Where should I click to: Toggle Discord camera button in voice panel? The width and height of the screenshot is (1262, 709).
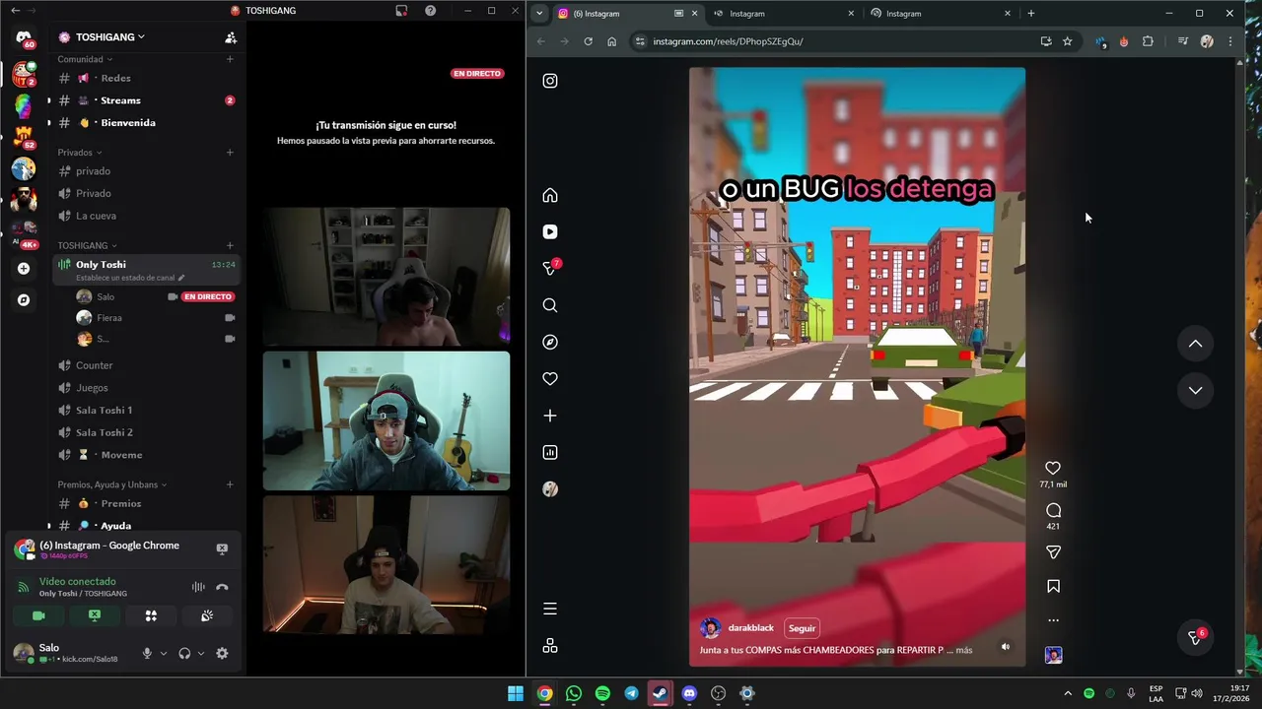[x=38, y=615]
